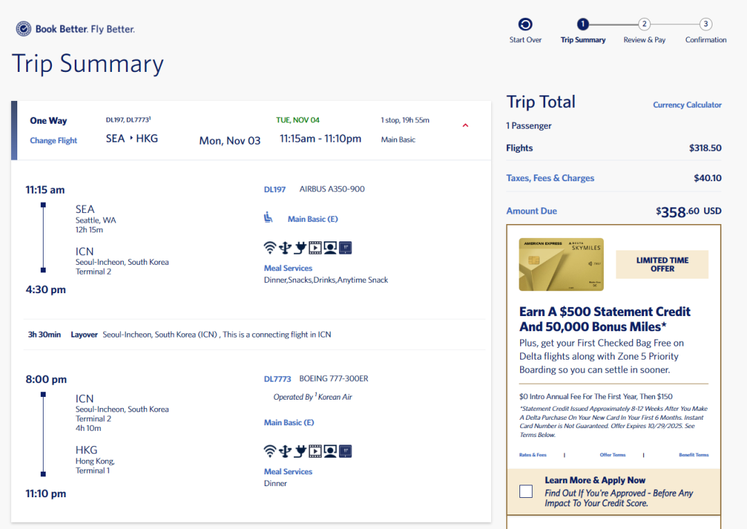Viewport: 747px width, 529px height.
Task: Click the DL7773 flight number link
Action: point(277,379)
